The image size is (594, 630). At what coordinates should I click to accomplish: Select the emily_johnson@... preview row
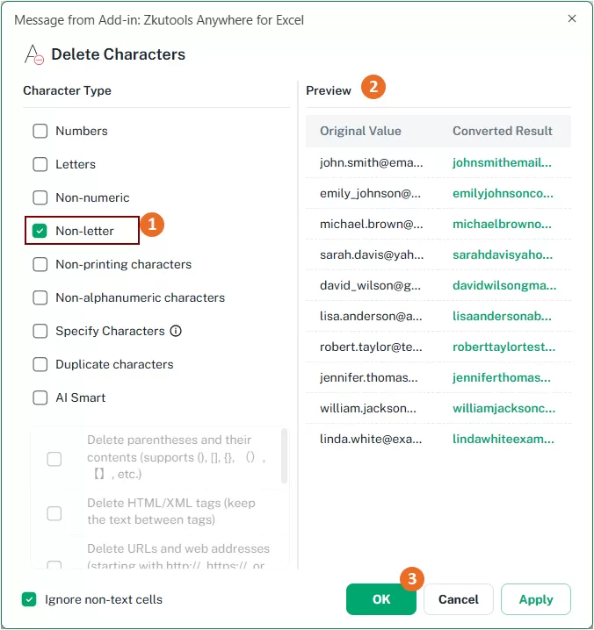[x=438, y=193]
